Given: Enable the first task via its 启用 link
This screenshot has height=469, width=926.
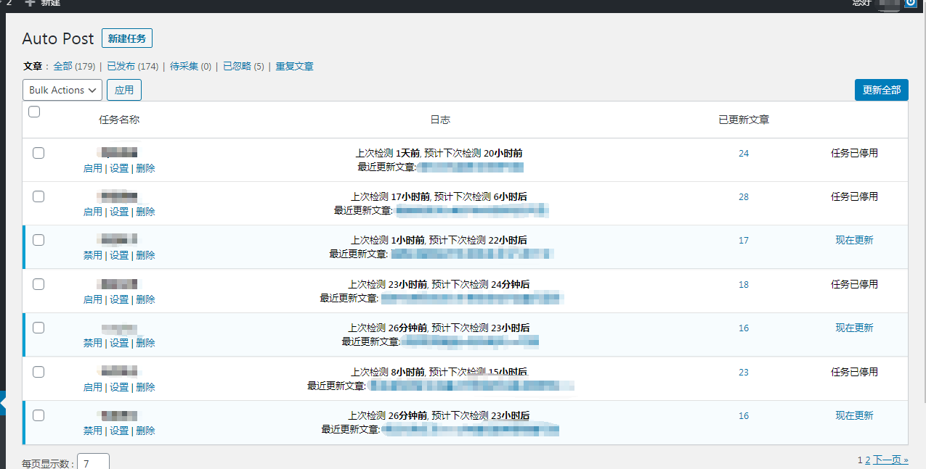Looking at the screenshot, I should 92,167.
